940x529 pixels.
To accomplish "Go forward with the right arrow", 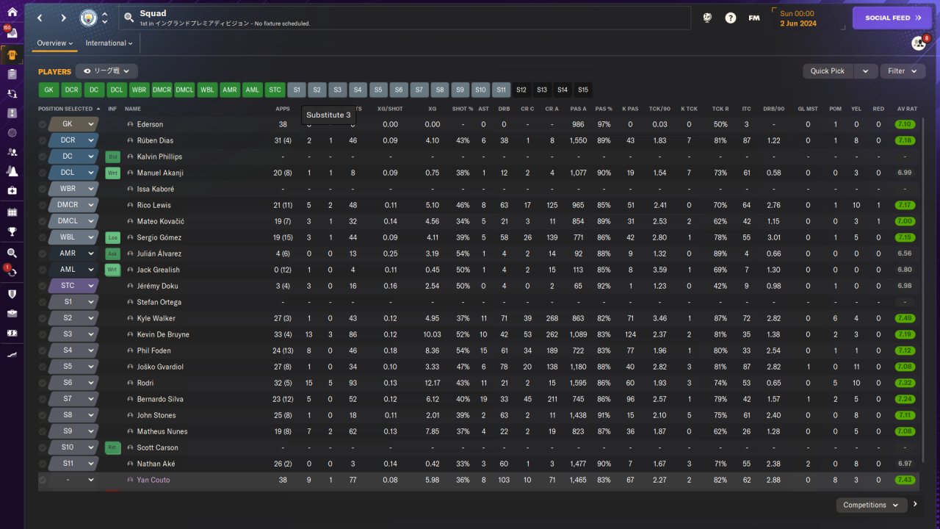I will pos(63,18).
